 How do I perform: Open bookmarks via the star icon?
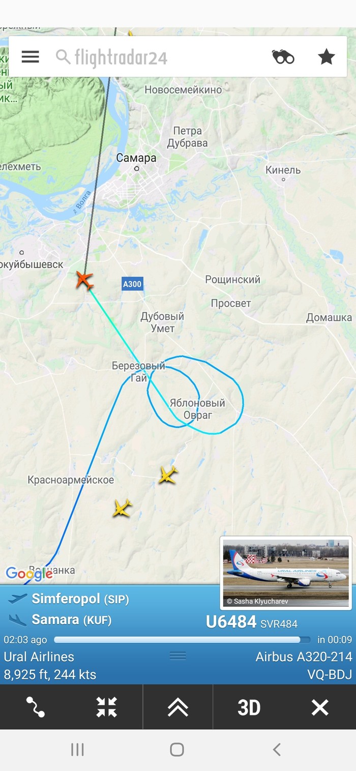327,56
